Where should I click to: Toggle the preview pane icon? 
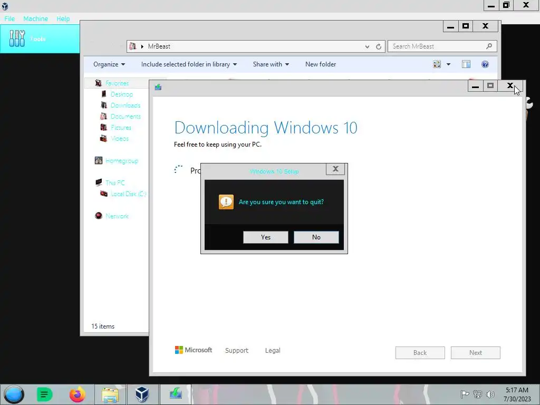pos(466,64)
